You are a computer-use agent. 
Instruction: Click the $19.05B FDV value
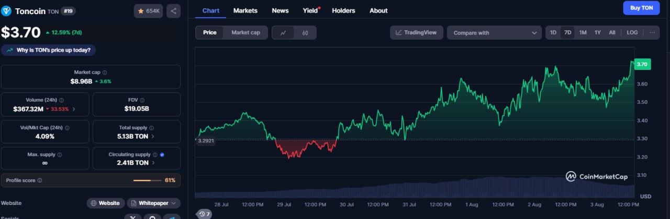click(136, 109)
